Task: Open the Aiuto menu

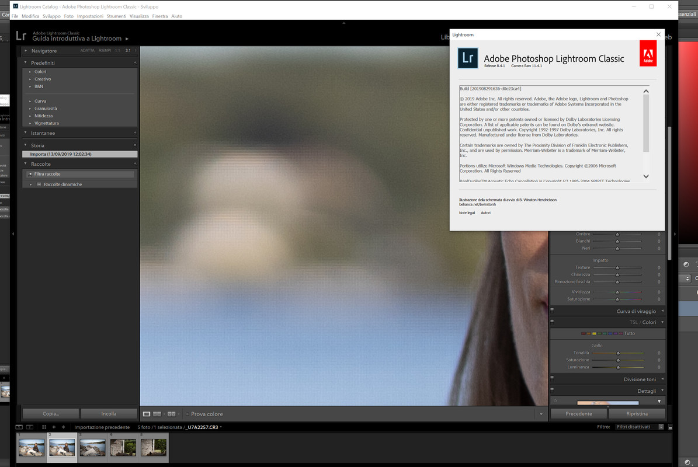Action: pyautogui.click(x=177, y=16)
